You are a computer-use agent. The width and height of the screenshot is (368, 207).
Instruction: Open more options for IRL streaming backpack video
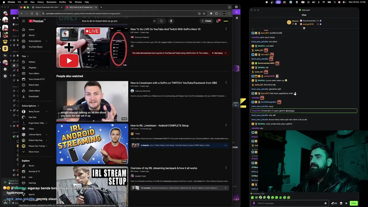pyautogui.click(x=226, y=168)
